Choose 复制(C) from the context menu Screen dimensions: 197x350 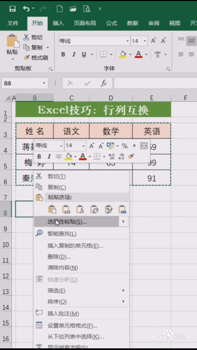point(81,187)
